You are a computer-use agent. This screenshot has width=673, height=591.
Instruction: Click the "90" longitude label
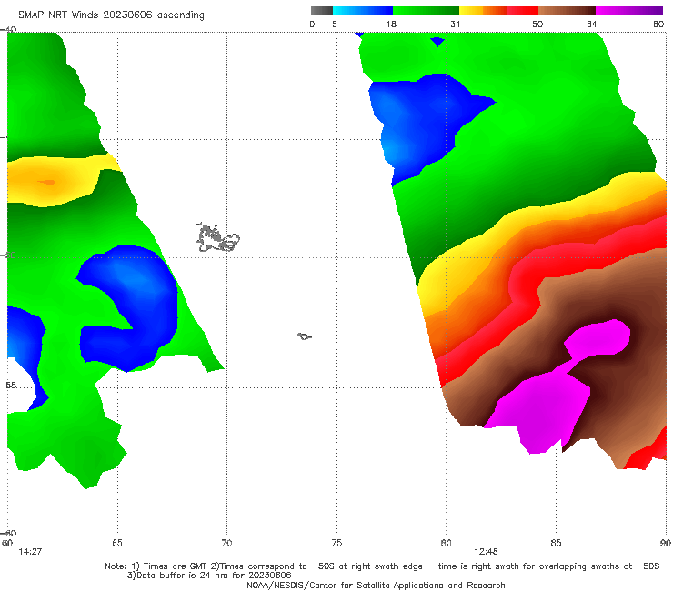(x=666, y=543)
